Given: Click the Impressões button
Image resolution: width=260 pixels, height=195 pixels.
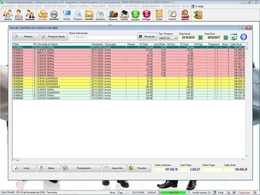Looking at the screenshot, I should pyautogui.click(x=114, y=168).
